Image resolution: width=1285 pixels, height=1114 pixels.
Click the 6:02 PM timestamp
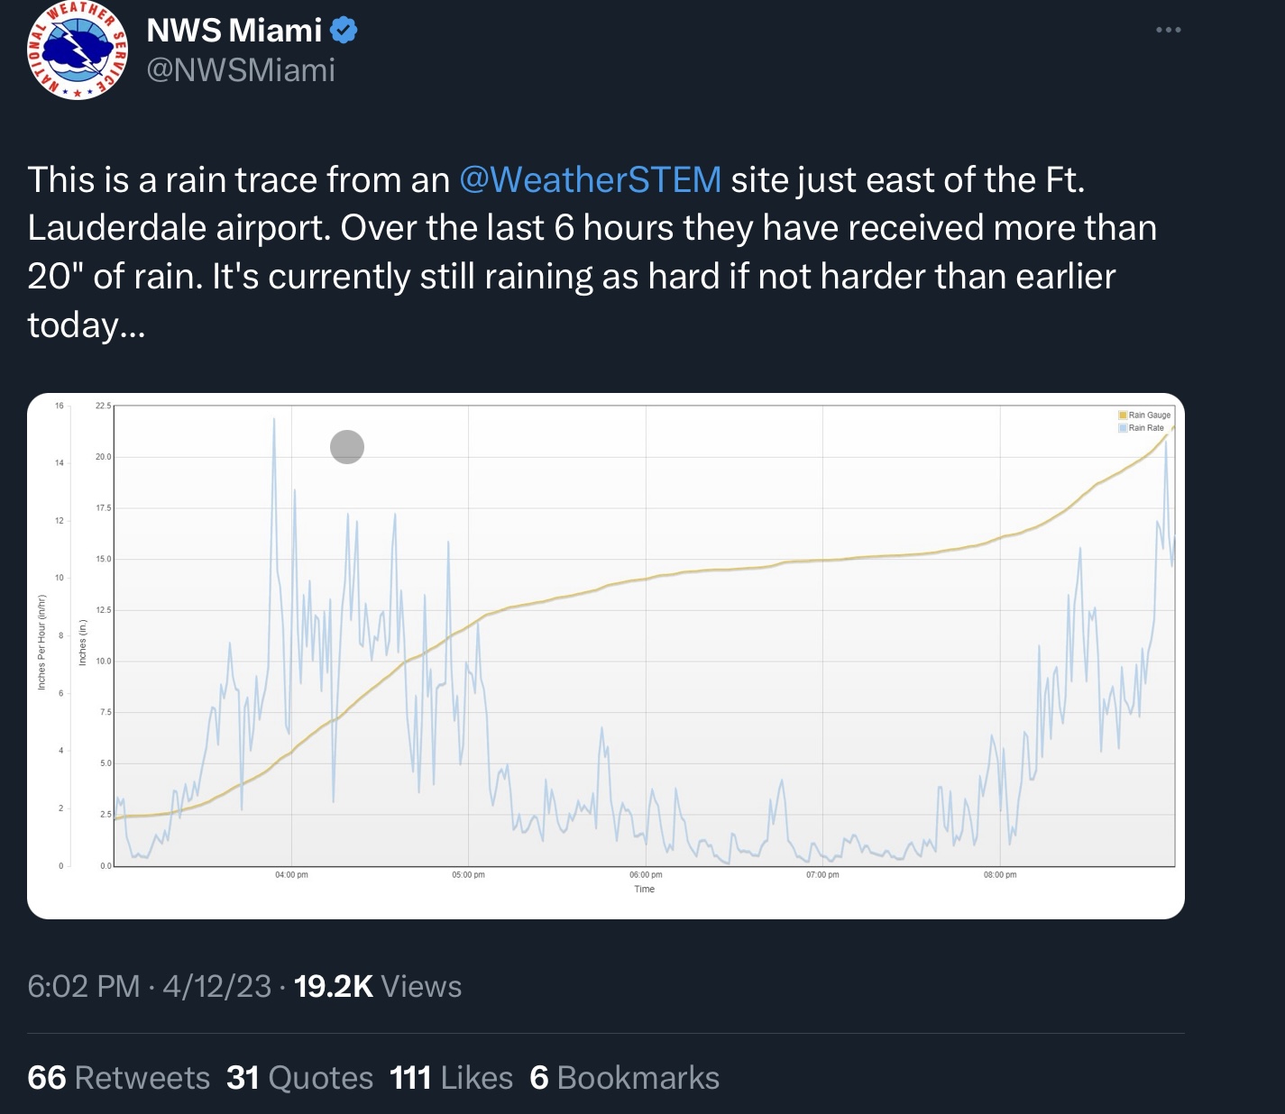[83, 987]
